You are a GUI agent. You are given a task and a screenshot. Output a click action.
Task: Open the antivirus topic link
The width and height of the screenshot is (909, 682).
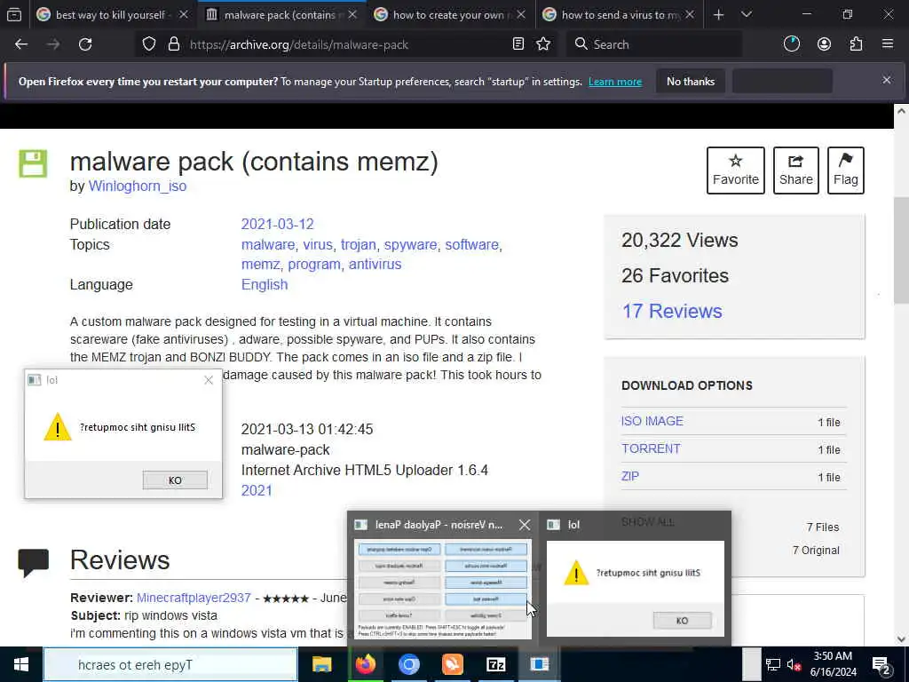(x=375, y=265)
